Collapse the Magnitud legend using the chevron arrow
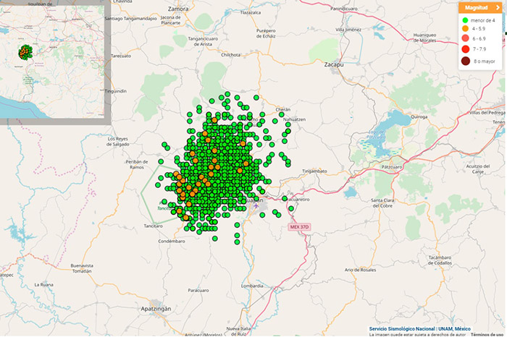This screenshot has width=507, height=337. pyautogui.click(x=498, y=8)
